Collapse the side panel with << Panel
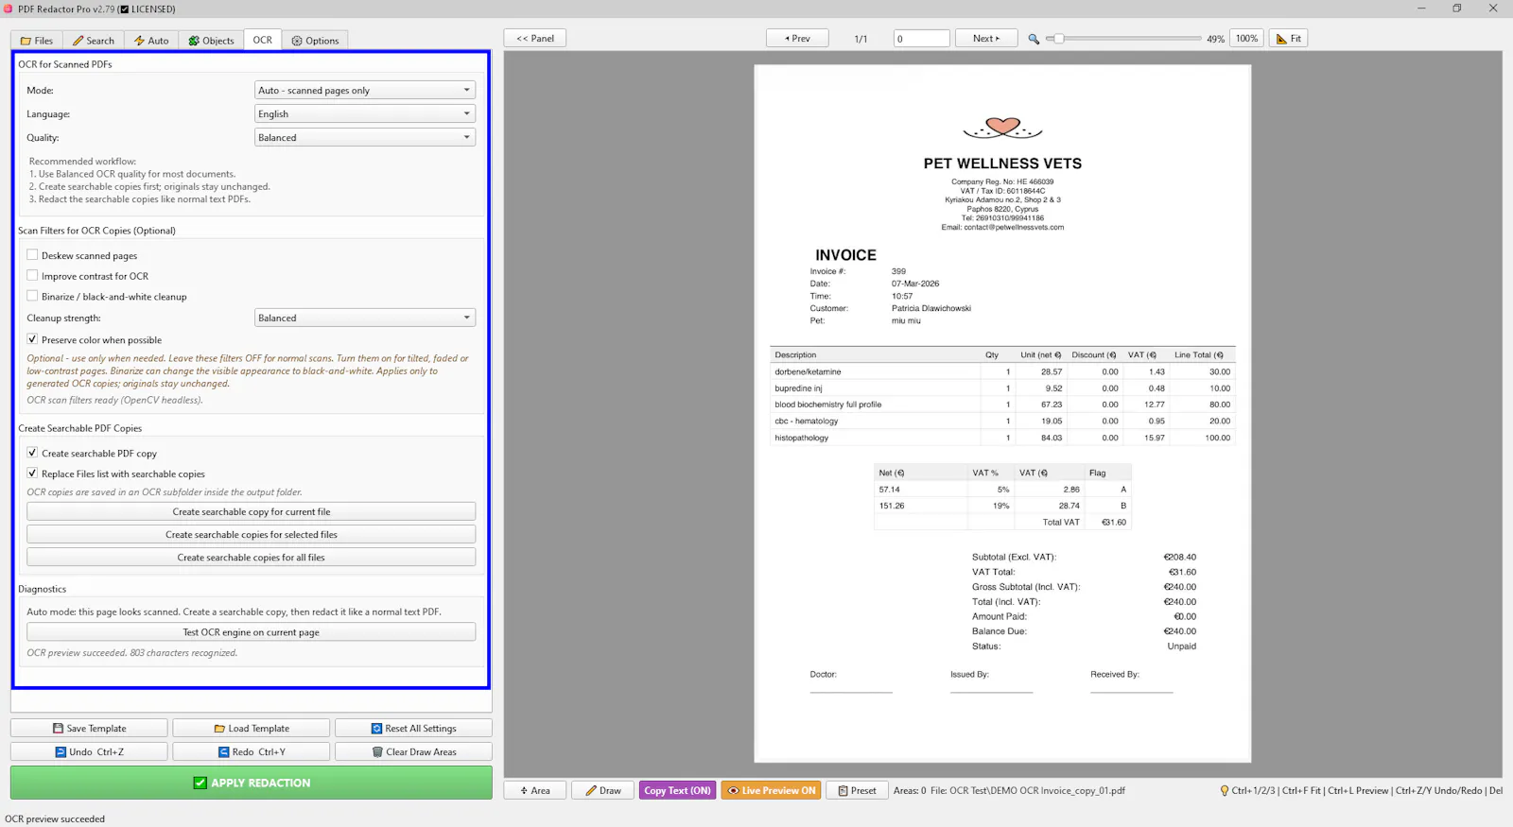 [535, 39]
